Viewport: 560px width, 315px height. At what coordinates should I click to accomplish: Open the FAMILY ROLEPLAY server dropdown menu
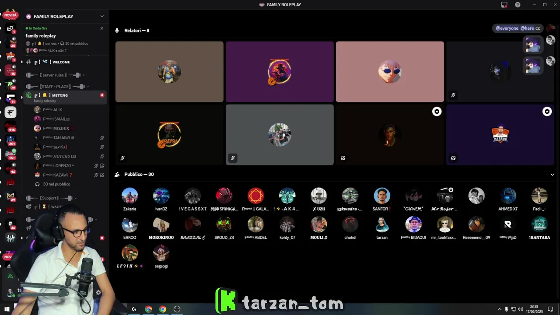[102, 16]
